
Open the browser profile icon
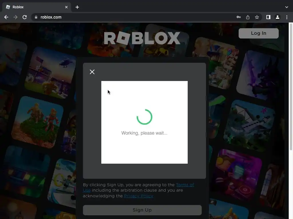pos(278,17)
